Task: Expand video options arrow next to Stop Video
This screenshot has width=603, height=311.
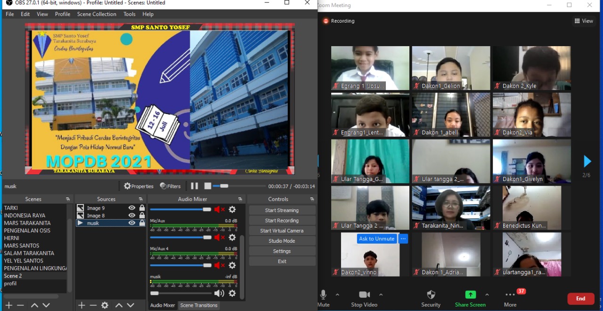Action: point(381,295)
